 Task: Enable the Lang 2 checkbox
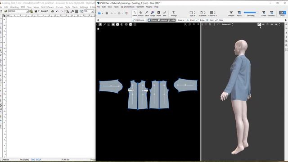click(x=39, y=11)
